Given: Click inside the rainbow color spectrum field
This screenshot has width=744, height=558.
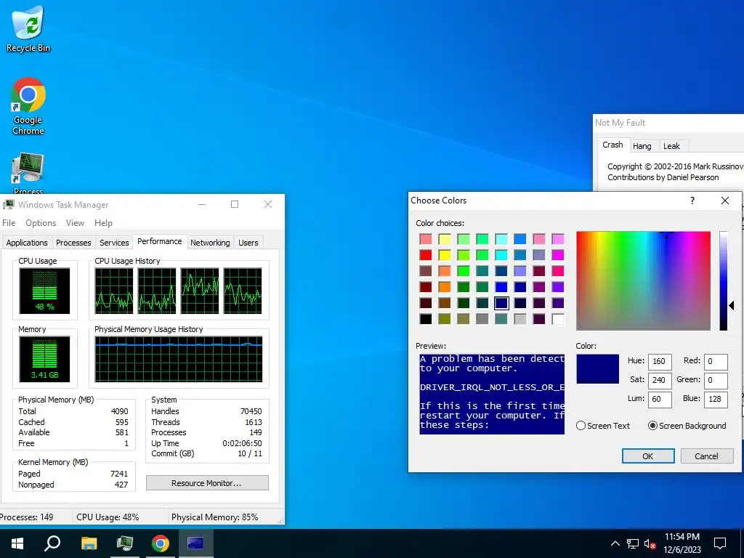Looking at the screenshot, I should point(643,281).
